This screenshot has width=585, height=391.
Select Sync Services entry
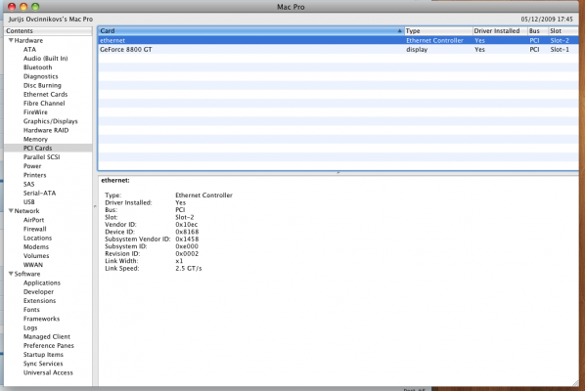[x=43, y=364]
